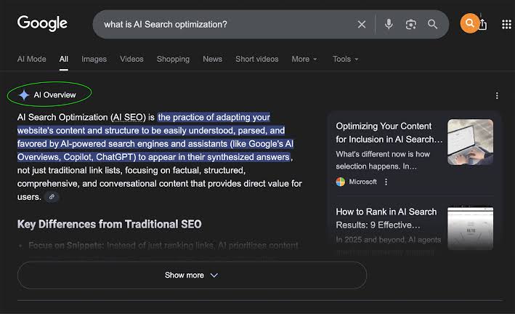Go to the Short videos tab
515x314 pixels.
point(257,59)
